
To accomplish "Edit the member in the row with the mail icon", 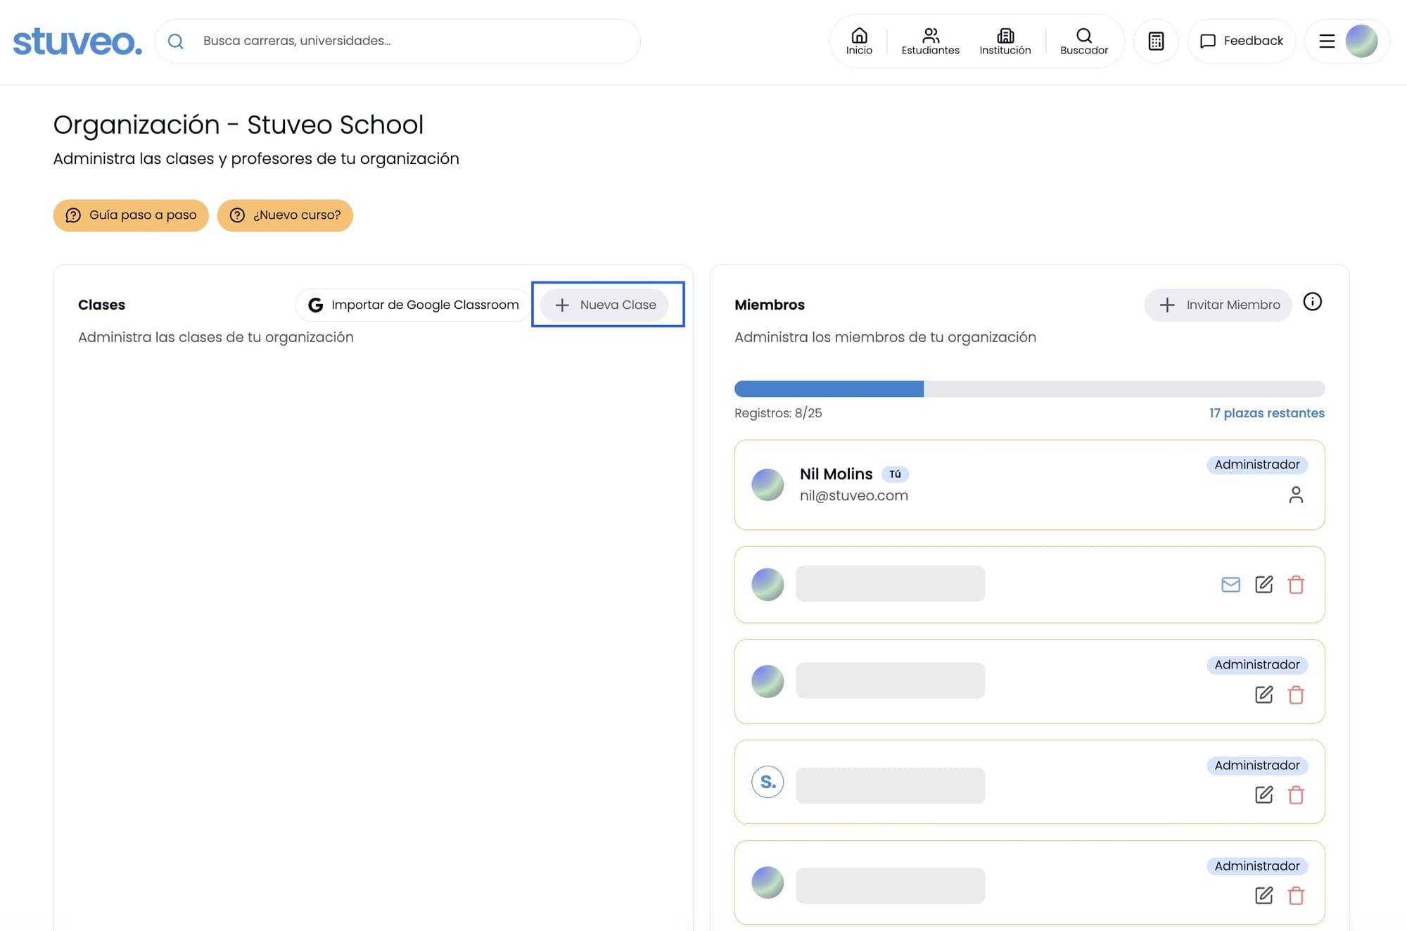I will (1264, 585).
